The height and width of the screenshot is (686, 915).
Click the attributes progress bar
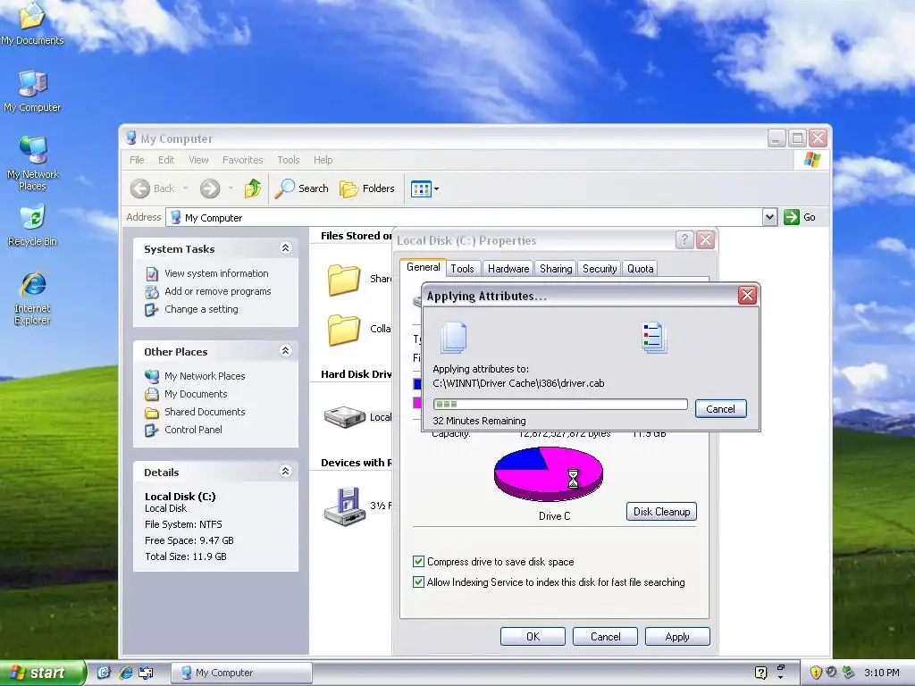[x=560, y=405]
